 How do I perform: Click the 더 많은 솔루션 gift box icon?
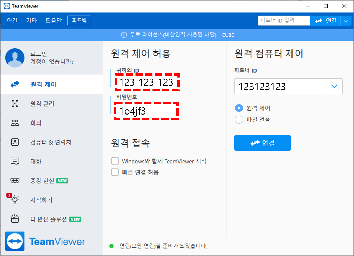click(x=15, y=219)
